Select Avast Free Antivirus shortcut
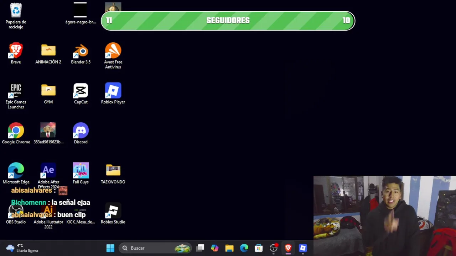 [x=113, y=56]
